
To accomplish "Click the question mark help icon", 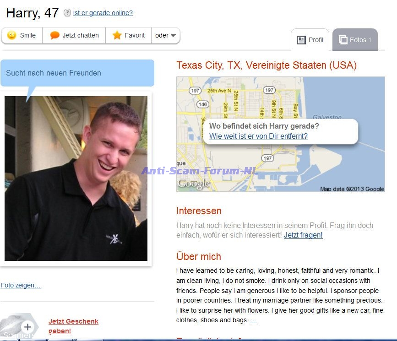I will [x=67, y=12].
